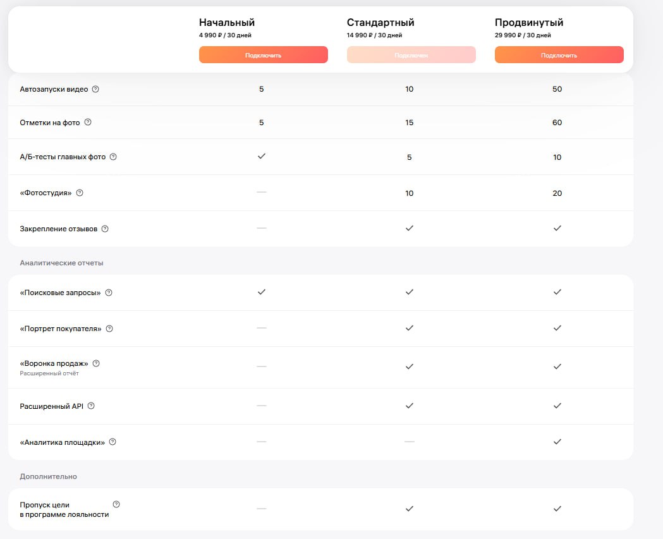Click help icon next to Автозапуски видео

[95, 89]
